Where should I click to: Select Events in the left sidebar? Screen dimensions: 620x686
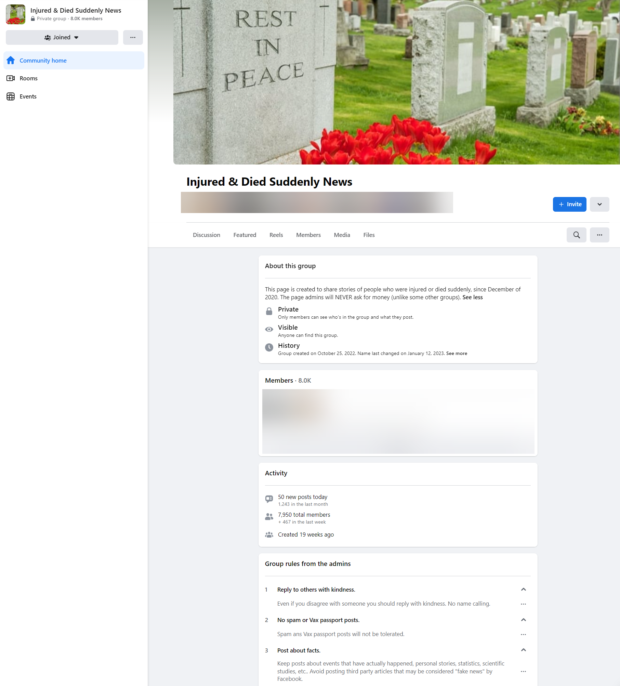click(28, 96)
